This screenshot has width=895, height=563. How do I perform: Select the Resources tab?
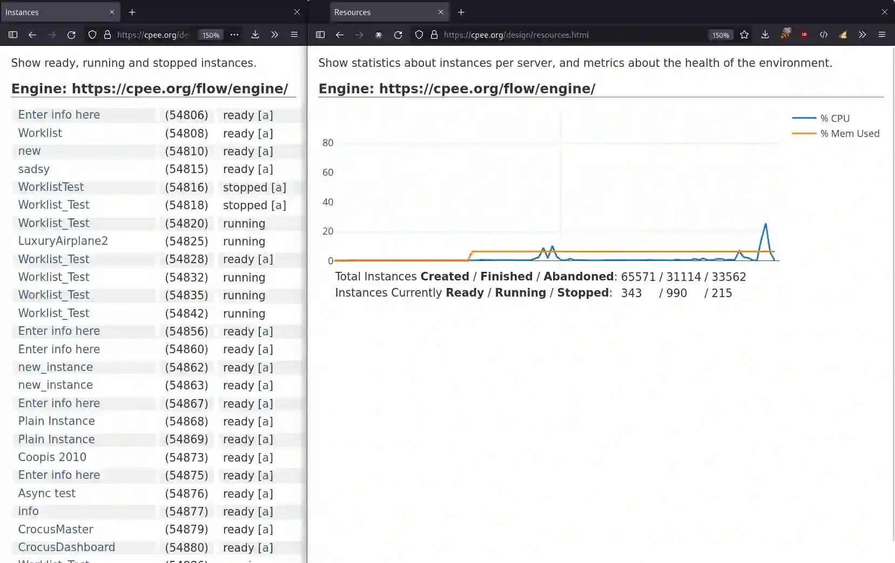click(389, 12)
